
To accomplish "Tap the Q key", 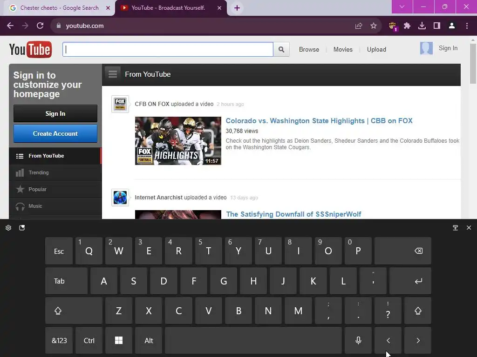I will [89, 251].
